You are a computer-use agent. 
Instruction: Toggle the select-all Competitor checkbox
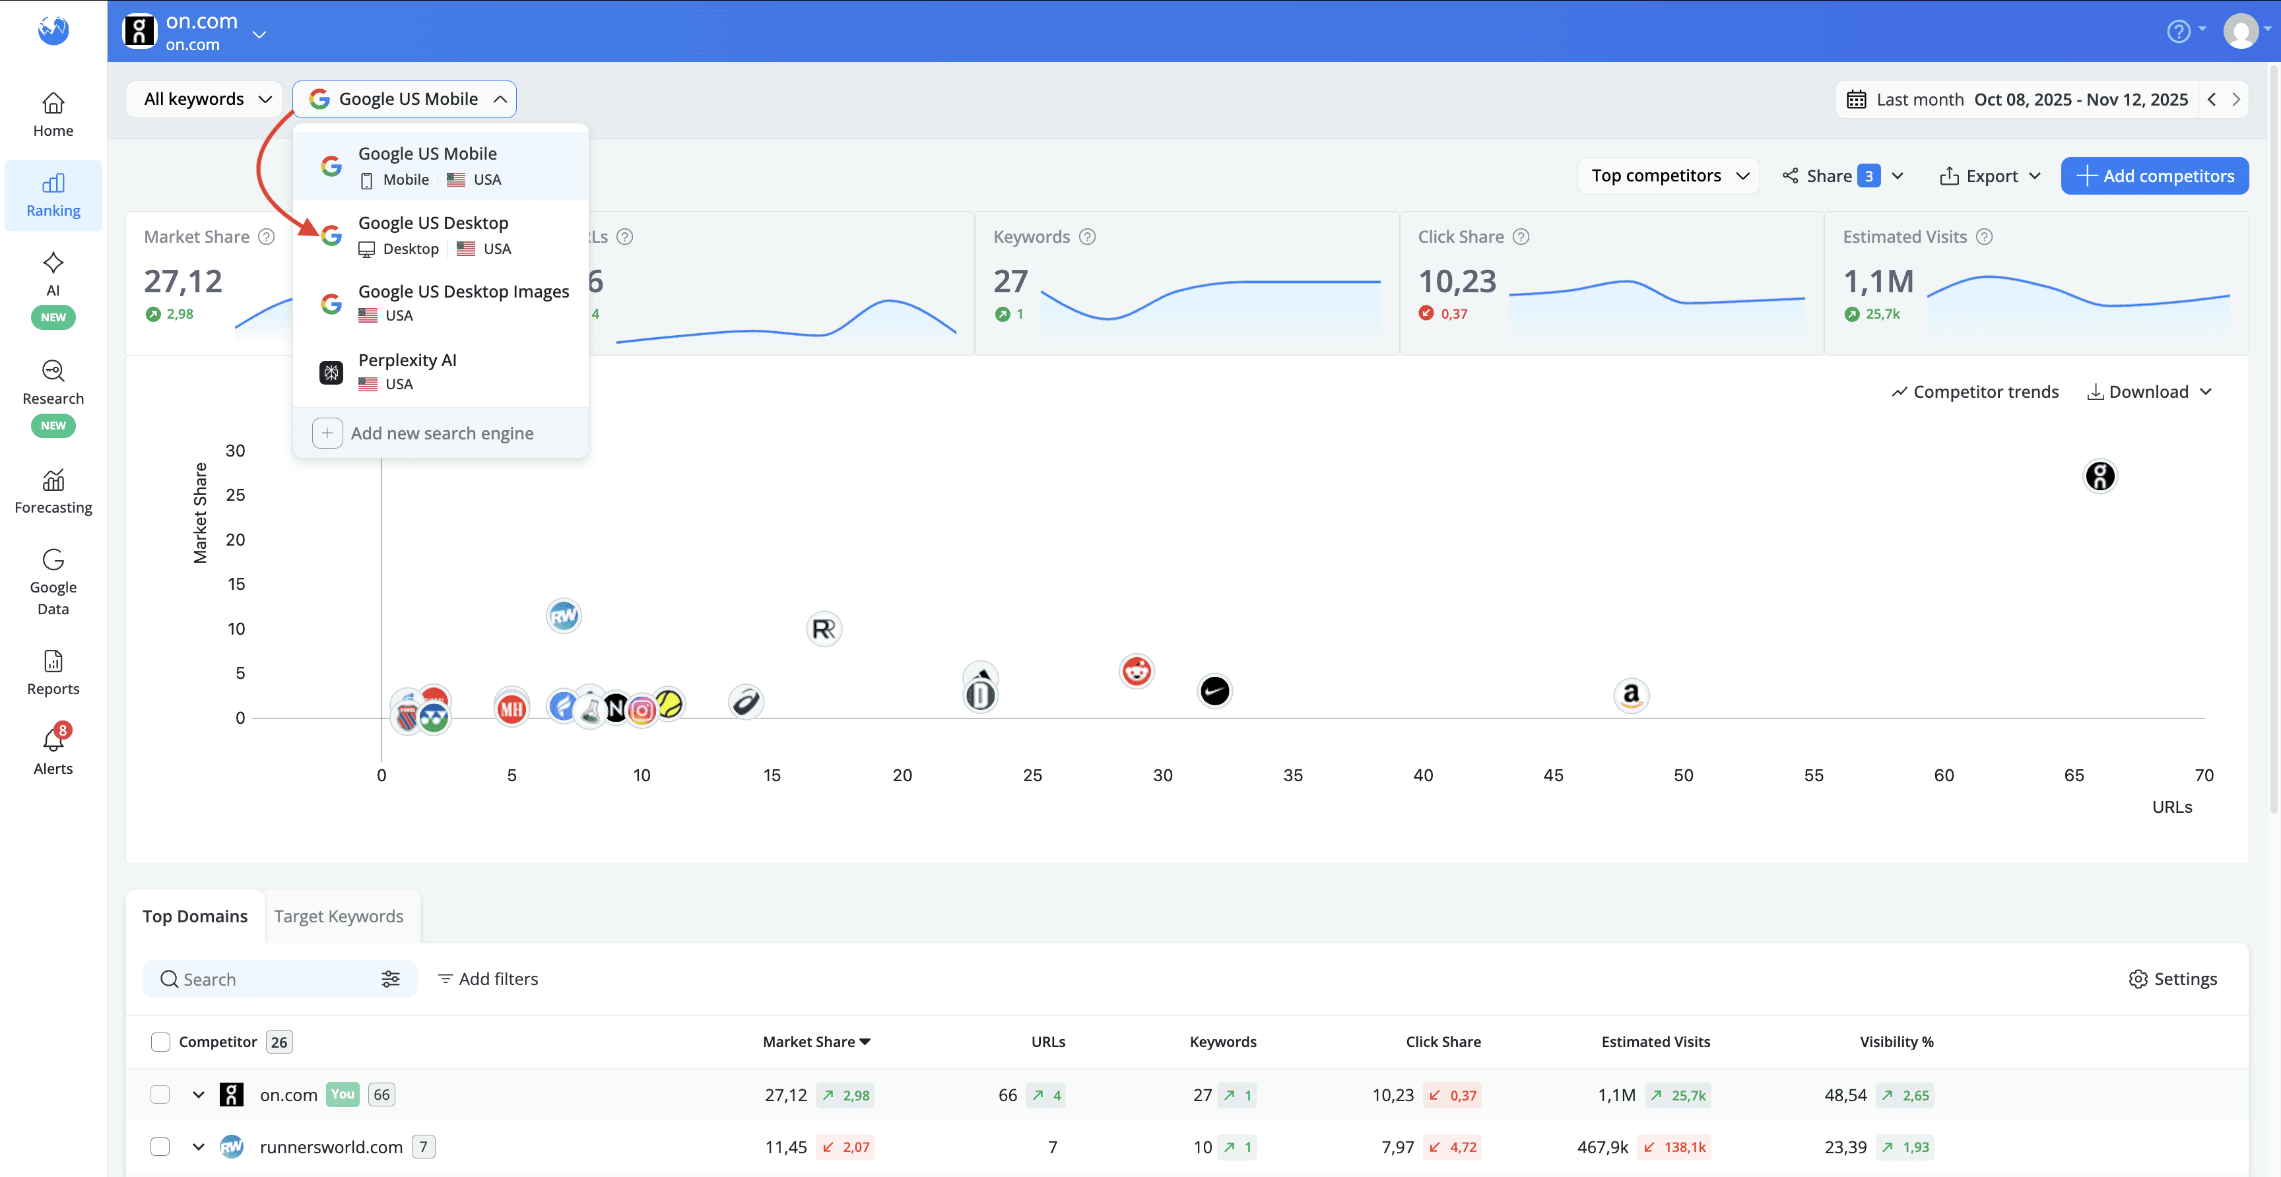(160, 1042)
